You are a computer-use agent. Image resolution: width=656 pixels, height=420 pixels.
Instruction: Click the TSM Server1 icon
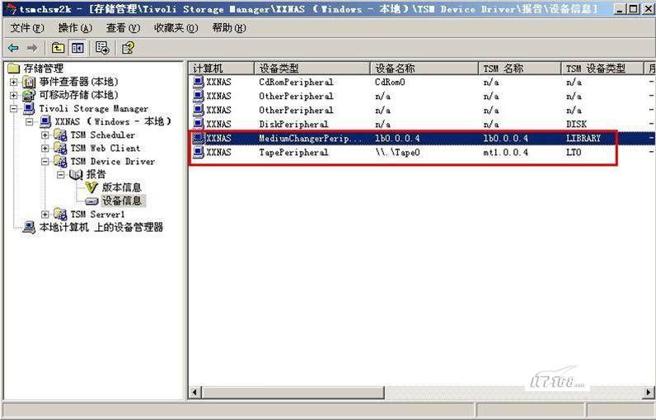coord(61,215)
